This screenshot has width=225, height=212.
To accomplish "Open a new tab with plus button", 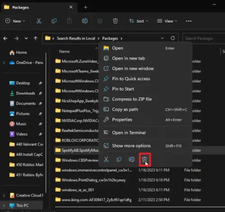I will [x=85, y=7].
